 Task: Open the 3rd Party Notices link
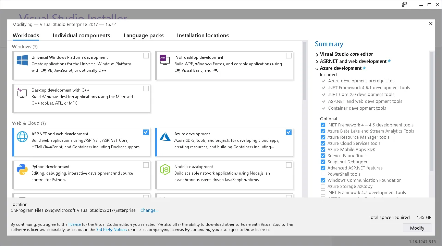click(112, 230)
